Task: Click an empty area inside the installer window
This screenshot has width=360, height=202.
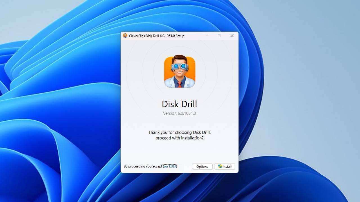Action: pos(179,151)
